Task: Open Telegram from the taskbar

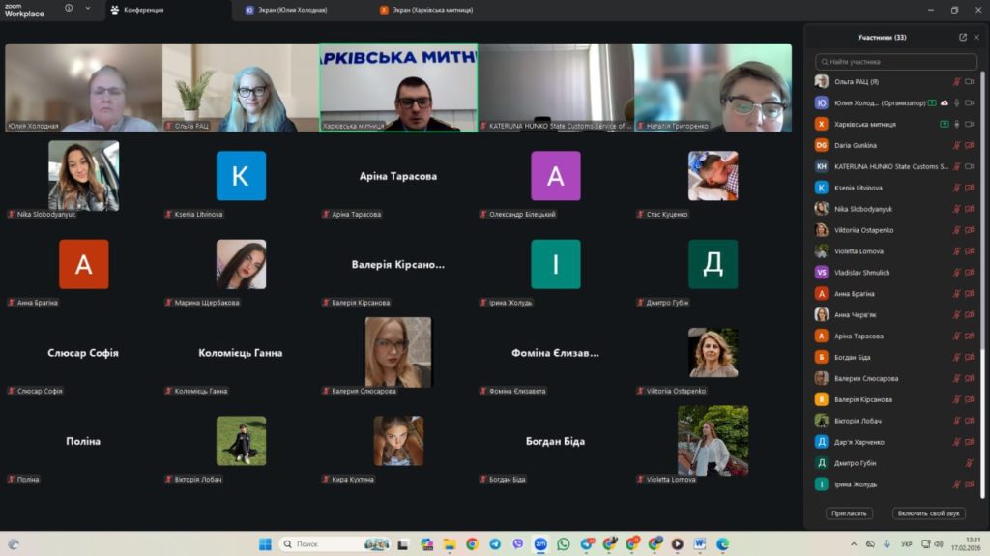Action: pos(495,544)
